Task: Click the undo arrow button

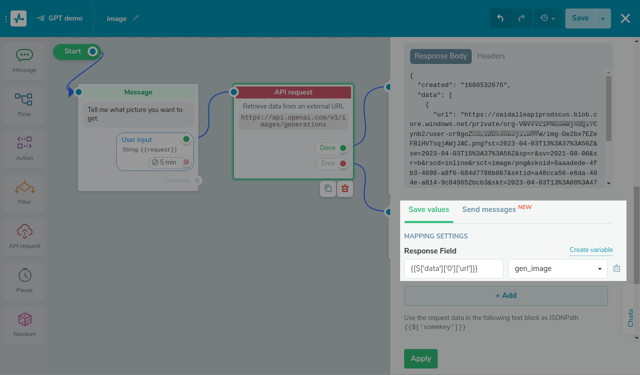Action: pos(500,18)
